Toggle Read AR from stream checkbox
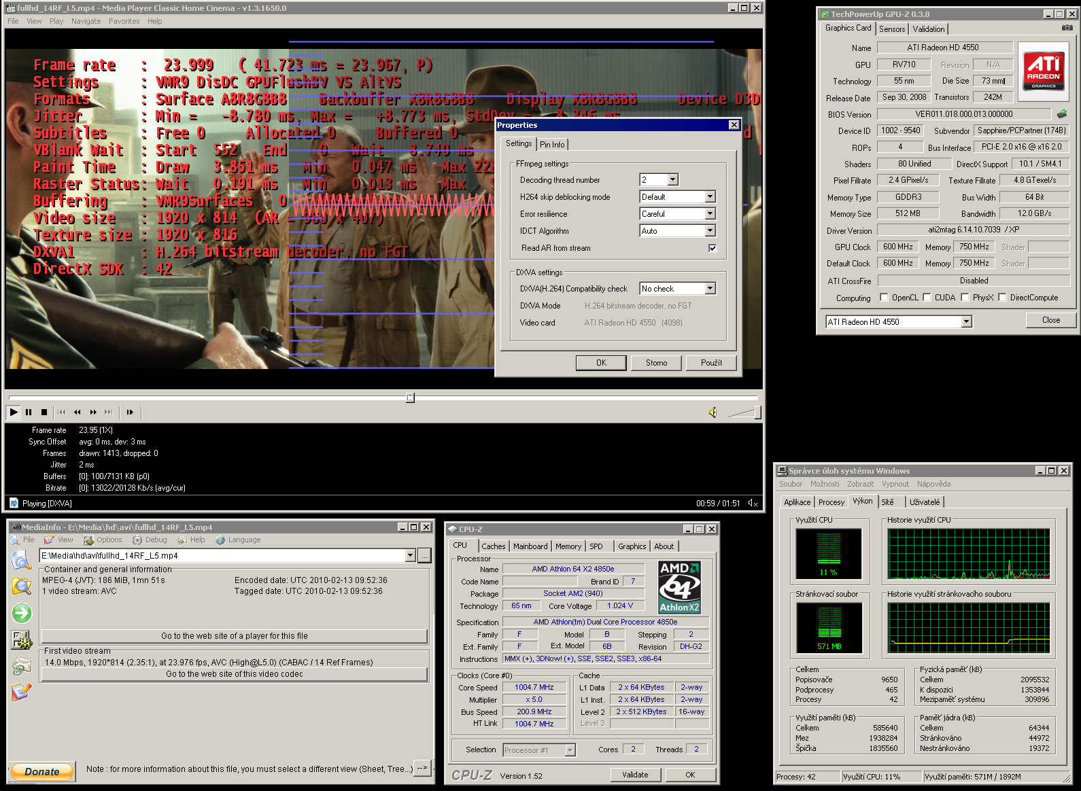1081x791 pixels. point(713,248)
